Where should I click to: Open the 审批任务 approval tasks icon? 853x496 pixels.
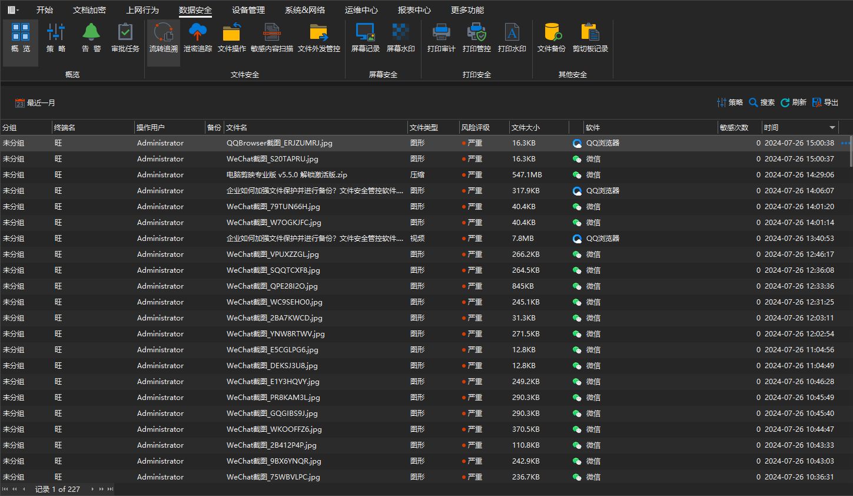point(125,38)
